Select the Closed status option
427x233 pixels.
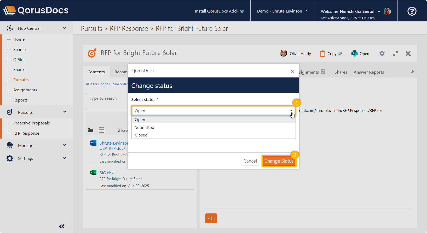tap(141, 135)
